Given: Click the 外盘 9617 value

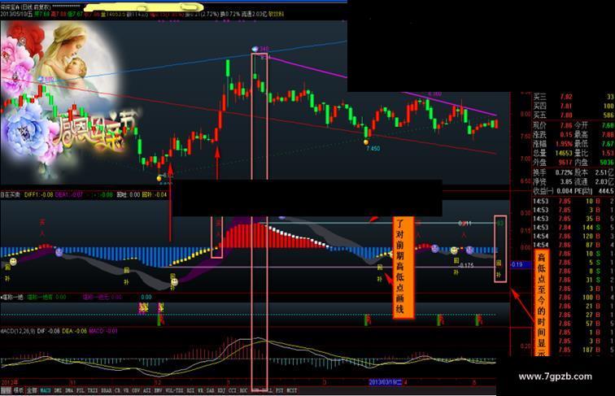Looking at the screenshot, I should [565, 162].
